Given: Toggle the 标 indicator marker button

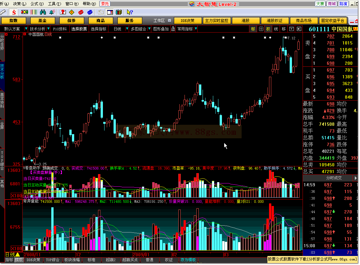Looking at the screenshot, I should (x=253, y=29).
